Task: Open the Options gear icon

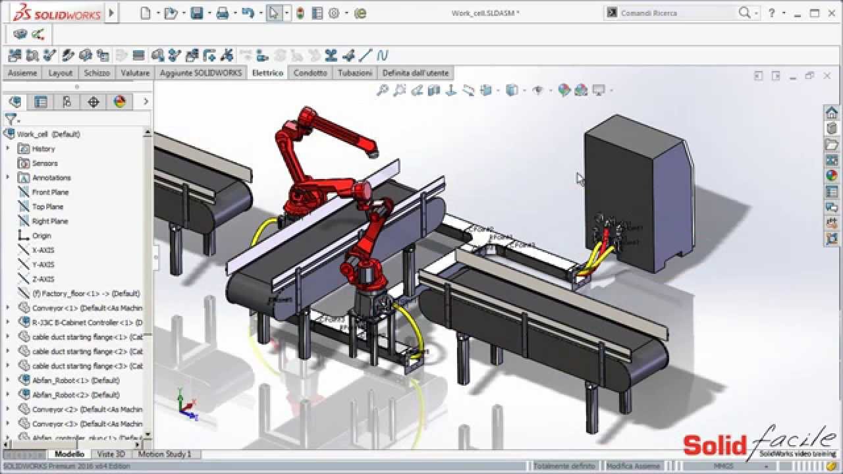Action: click(x=334, y=13)
